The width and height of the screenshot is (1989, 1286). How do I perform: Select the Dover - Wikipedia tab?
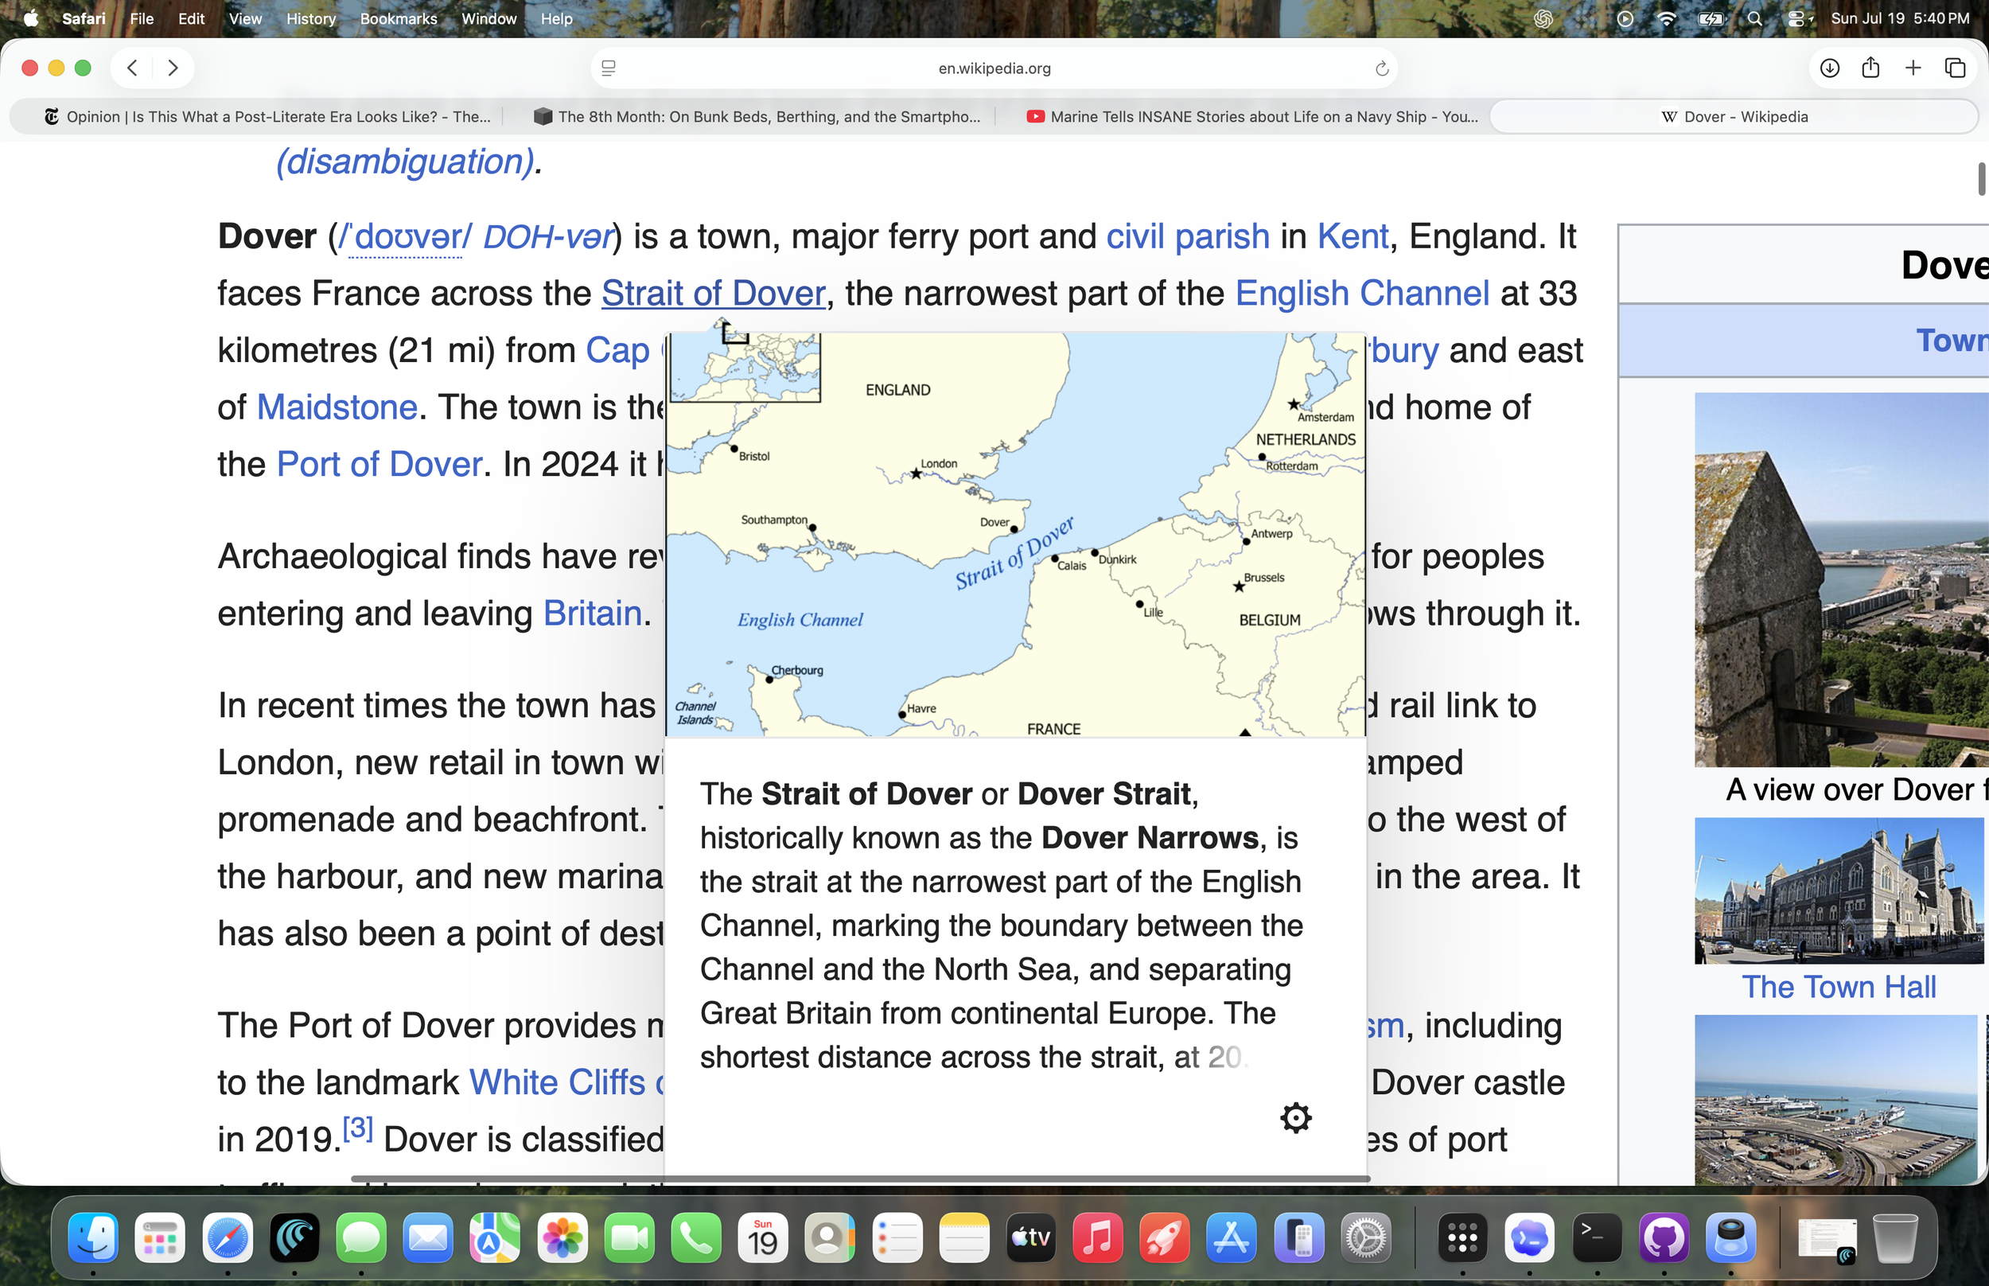pos(1734,117)
